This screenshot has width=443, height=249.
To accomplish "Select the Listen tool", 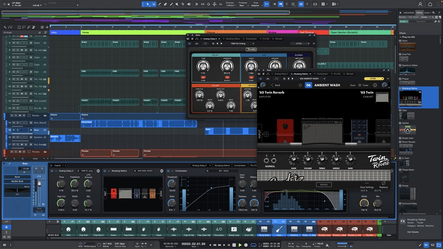I will (189, 4).
